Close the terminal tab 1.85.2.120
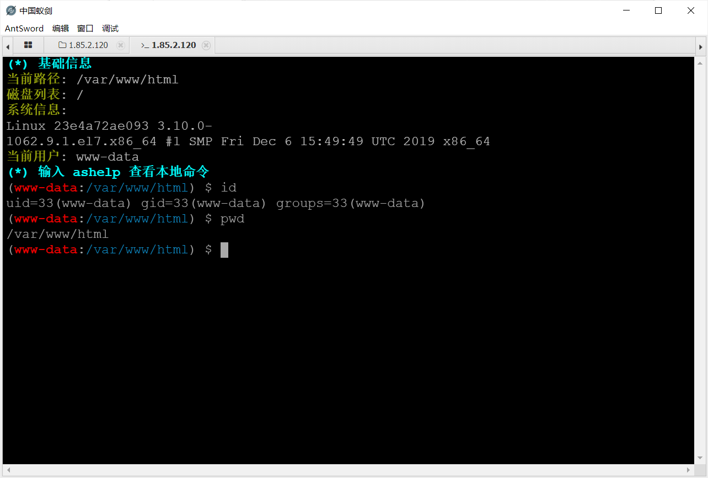The width and height of the screenshot is (708, 478). 206,45
